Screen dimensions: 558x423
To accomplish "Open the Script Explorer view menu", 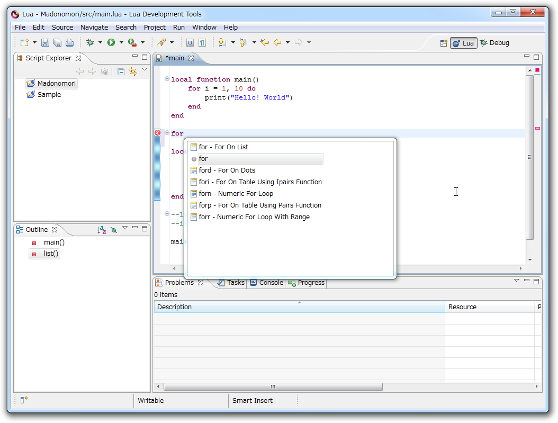I will [145, 70].
